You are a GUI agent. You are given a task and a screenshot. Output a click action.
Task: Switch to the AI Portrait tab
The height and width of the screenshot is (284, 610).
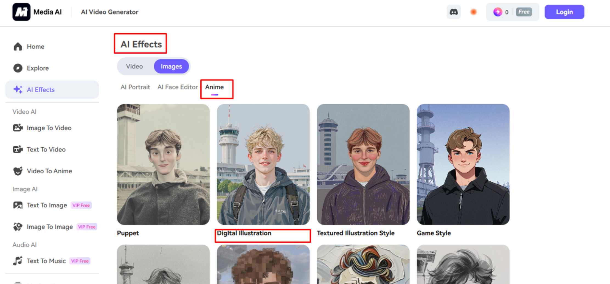coord(135,87)
